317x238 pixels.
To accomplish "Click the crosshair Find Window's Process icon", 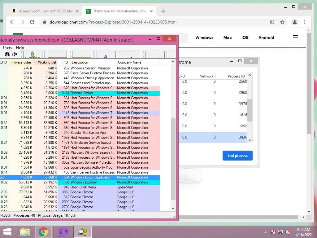I will coord(14,54).
